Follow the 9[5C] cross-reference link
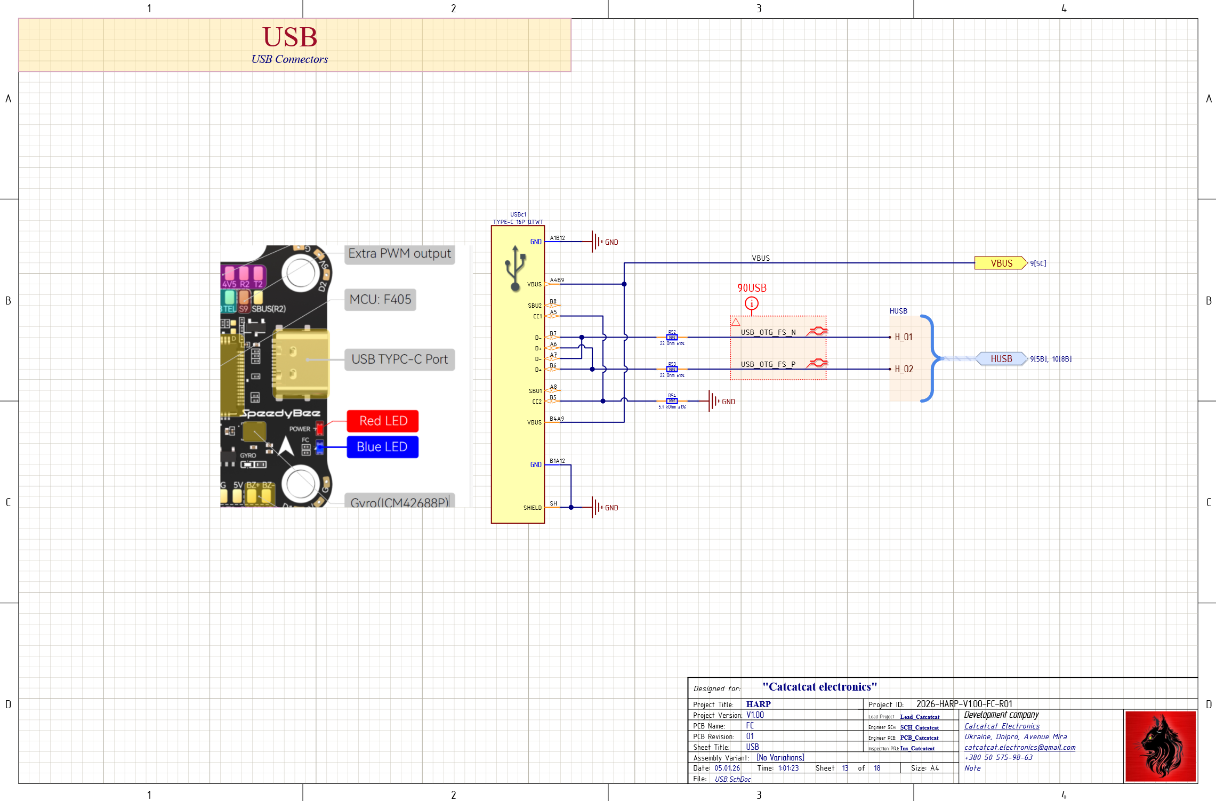Screen dimensions: 1216x801 1037,263
